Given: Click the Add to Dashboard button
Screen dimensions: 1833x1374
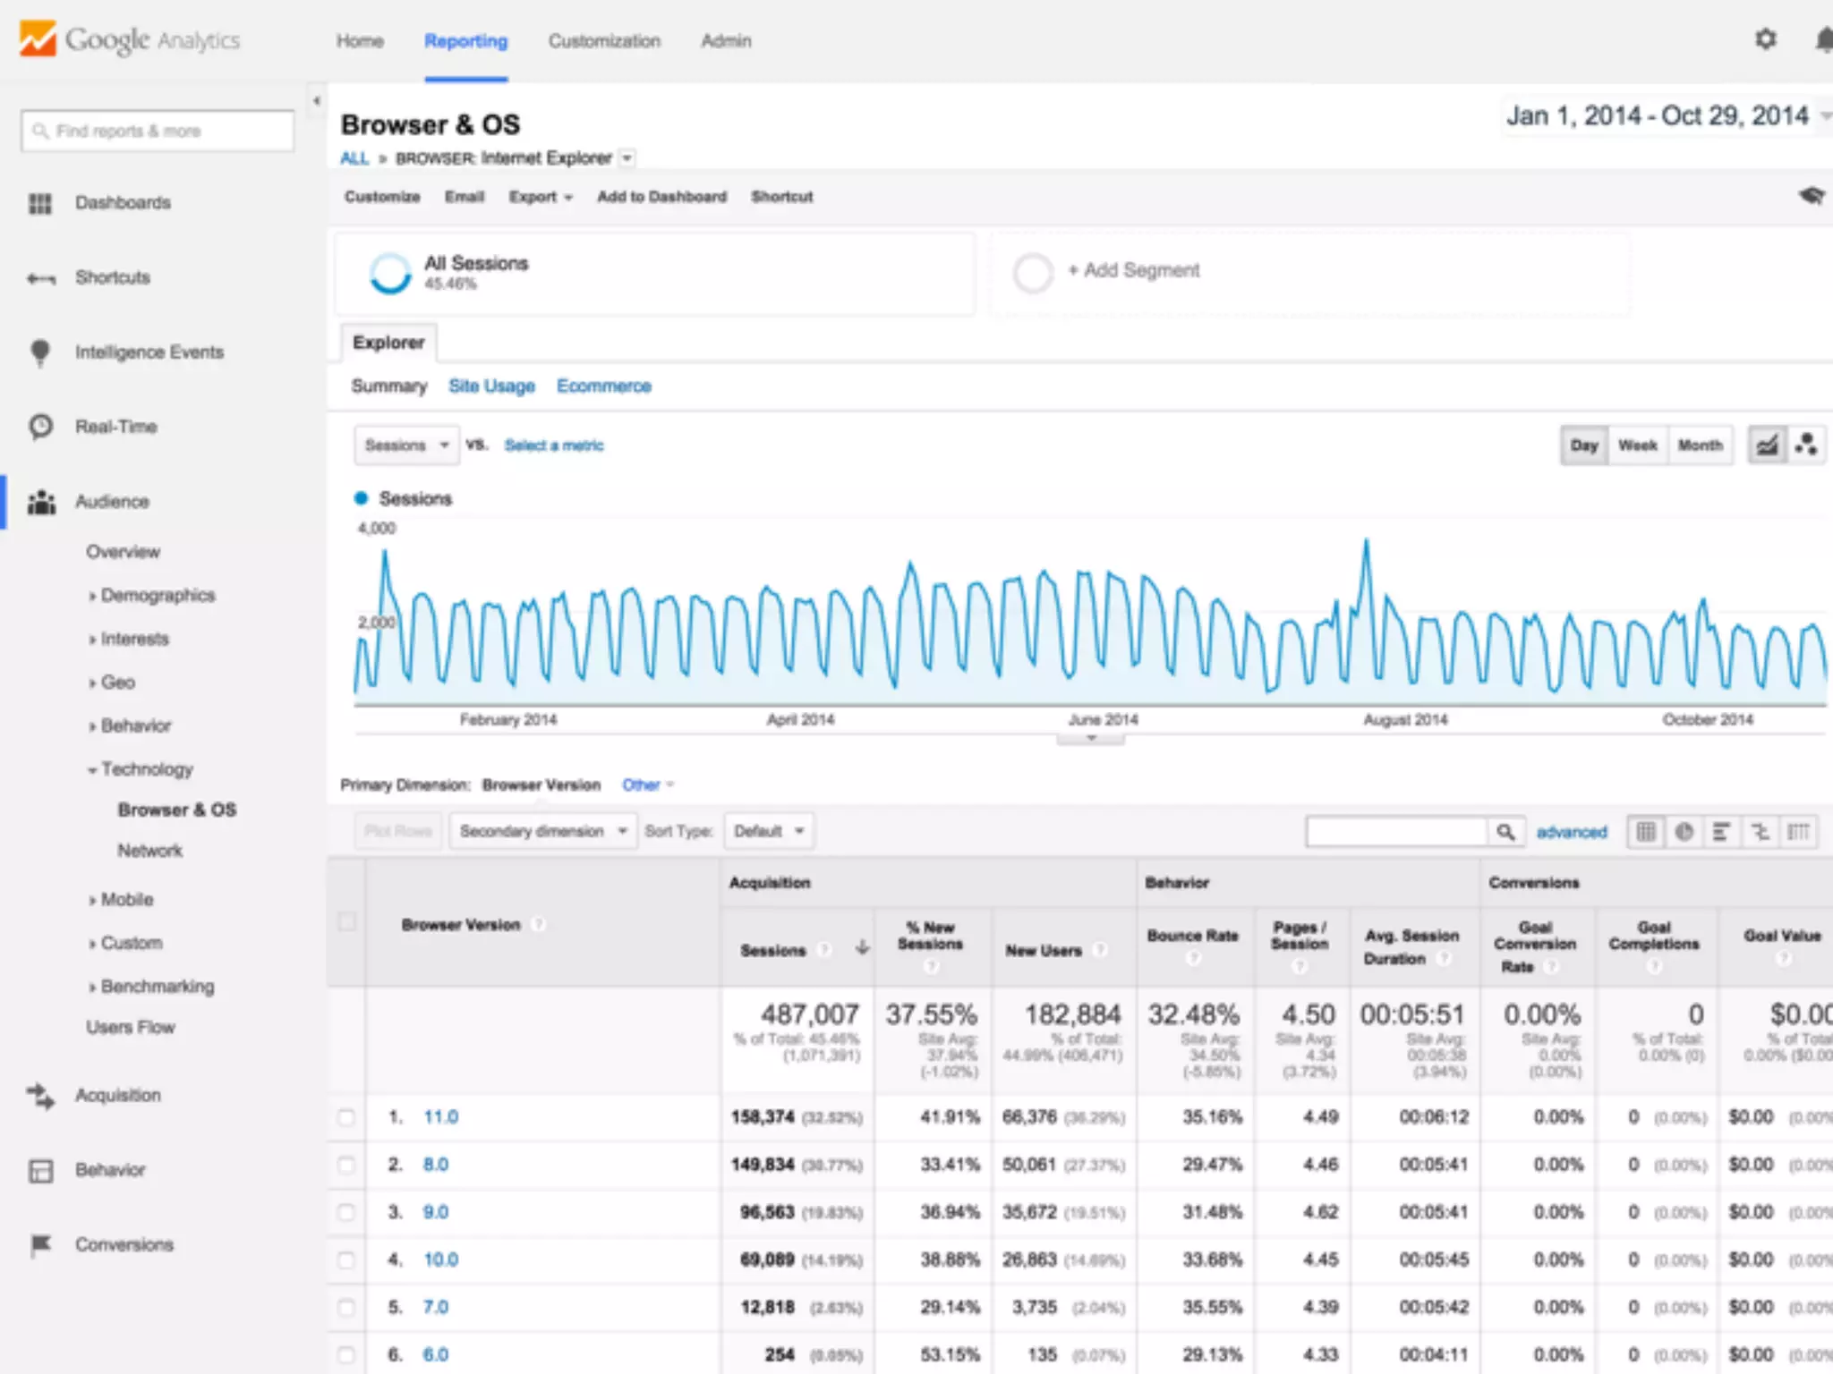Looking at the screenshot, I should tap(661, 197).
